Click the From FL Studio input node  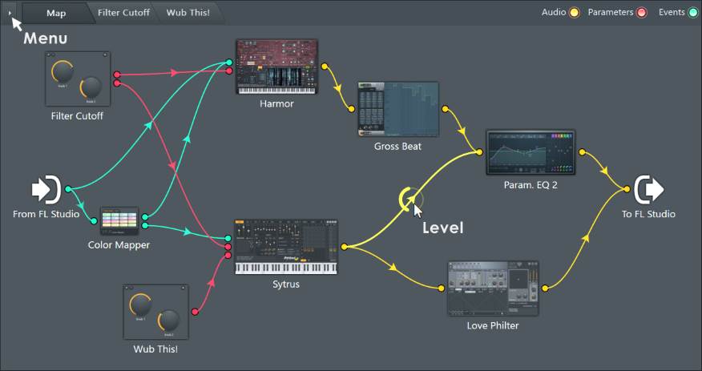46,189
